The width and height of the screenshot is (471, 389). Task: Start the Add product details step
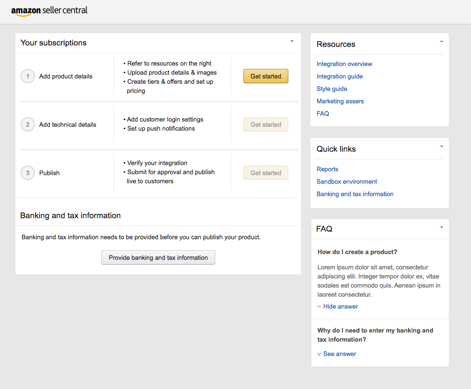266,76
